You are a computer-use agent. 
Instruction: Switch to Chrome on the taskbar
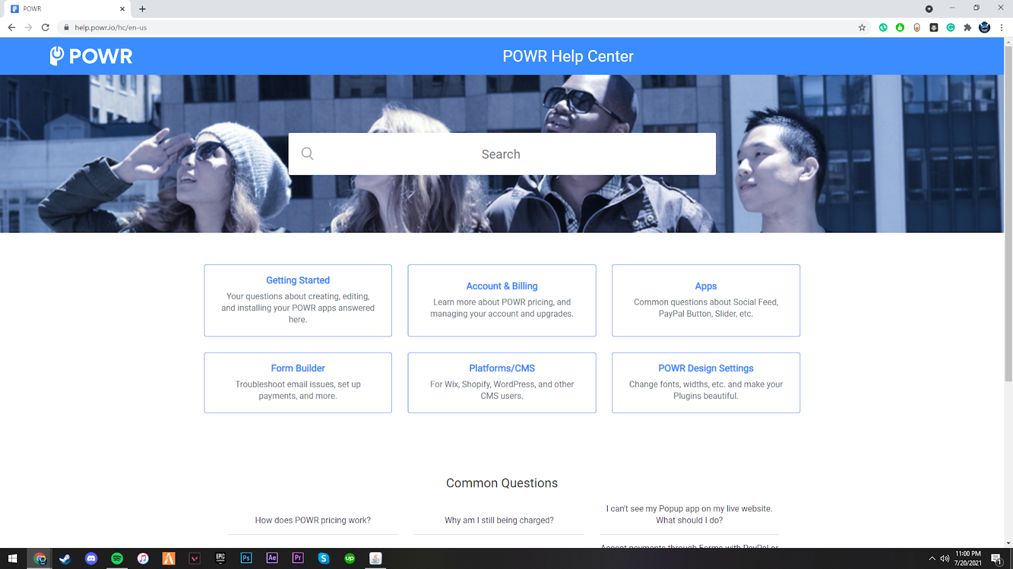[x=39, y=558]
